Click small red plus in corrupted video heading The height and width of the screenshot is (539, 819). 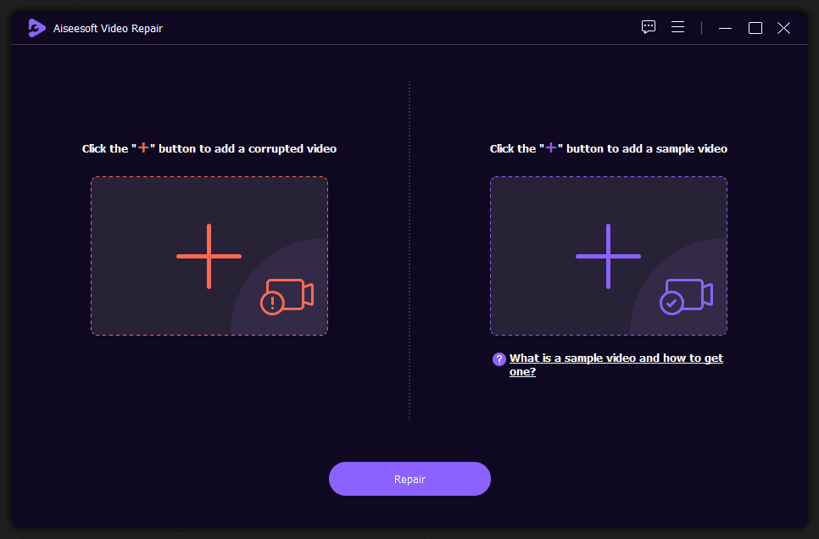point(143,147)
